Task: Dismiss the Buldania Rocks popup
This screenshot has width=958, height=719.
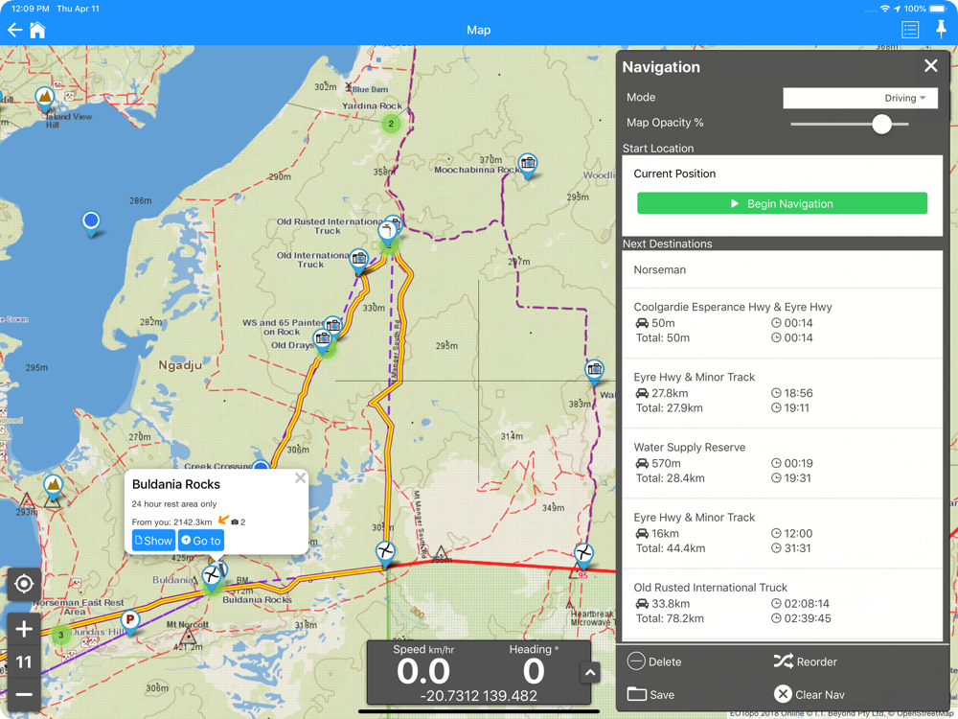Action: tap(301, 477)
